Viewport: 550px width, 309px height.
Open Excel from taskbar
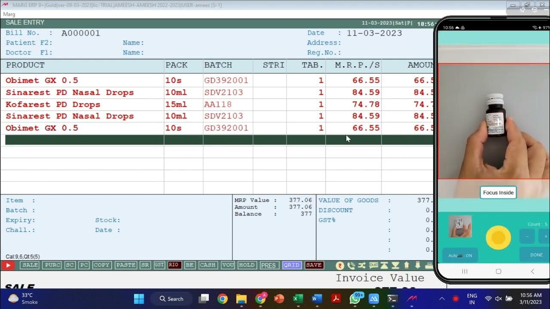coord(298,299)
